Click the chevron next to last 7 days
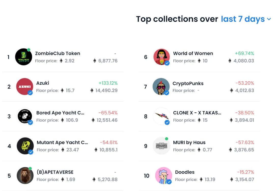 269,19
